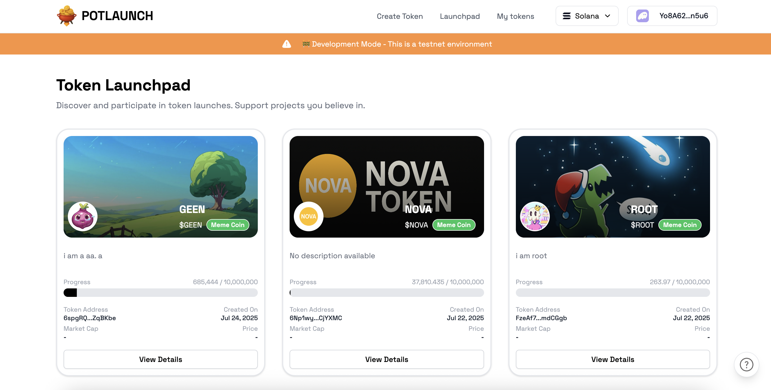Click the GEEN token progress bar
Viewport: 771px width, 390px height.
click(x=160, y=293)
